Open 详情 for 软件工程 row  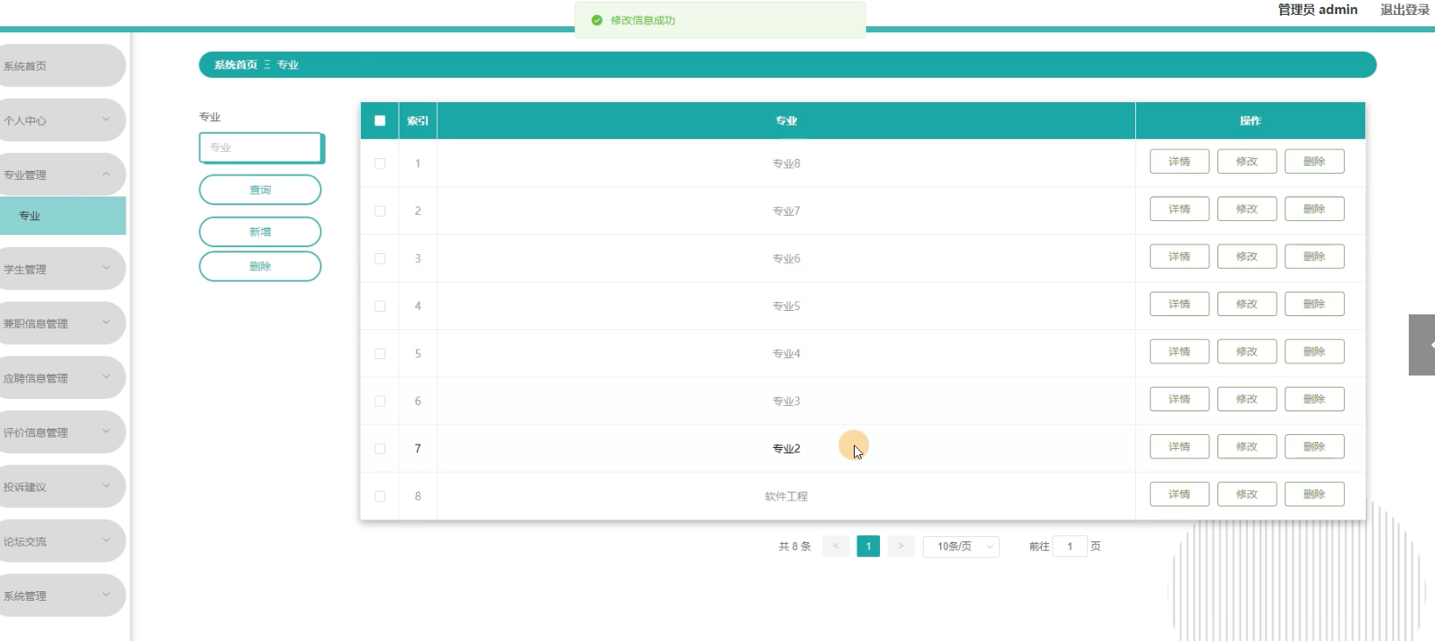(1180, 494)
